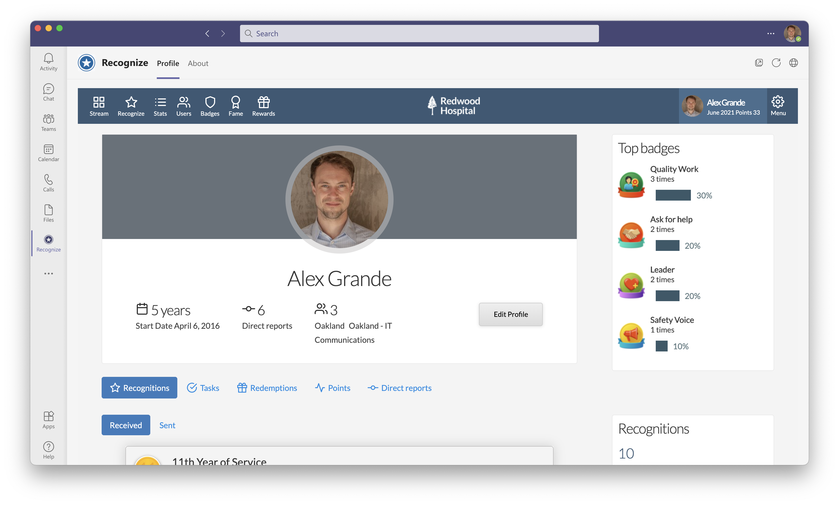Open settings and more ellipsis in title bar
Screen dimensions: 839x505
(771, 33)
